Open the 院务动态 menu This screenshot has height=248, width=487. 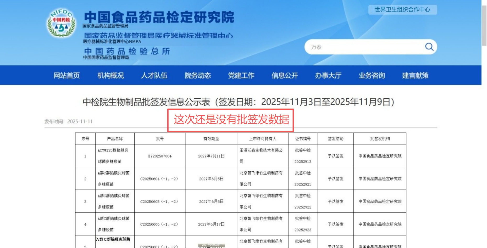click(198, 75)
